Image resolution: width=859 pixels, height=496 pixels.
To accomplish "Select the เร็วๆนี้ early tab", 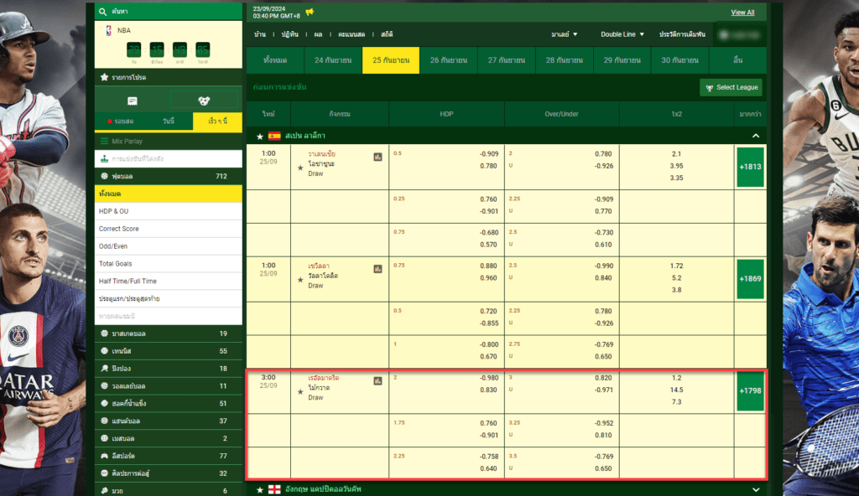I will point(217,121).
